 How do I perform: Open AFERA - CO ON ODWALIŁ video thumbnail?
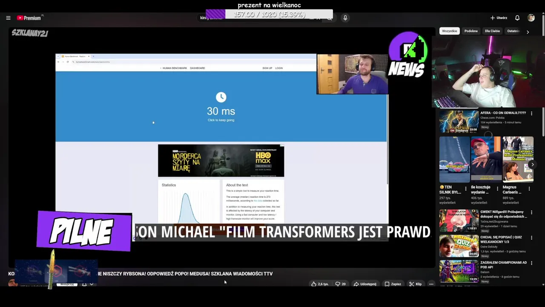tap(459, 122)
